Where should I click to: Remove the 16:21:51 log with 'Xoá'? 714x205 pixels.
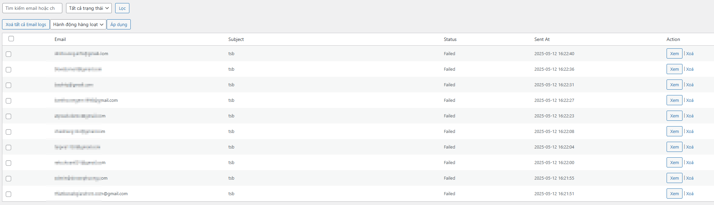coord(690,193)
